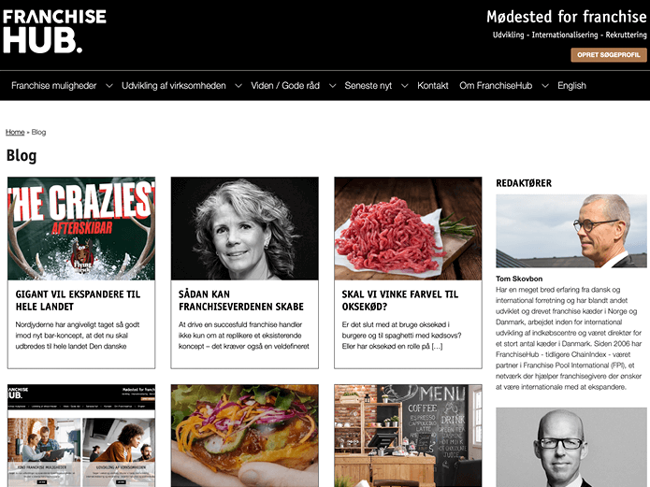
Task: Go to Home via the breadcrumb
Action: point(15,132)
